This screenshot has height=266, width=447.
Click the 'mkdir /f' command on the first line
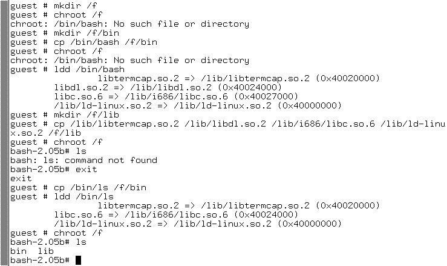(x=75, y=5)
